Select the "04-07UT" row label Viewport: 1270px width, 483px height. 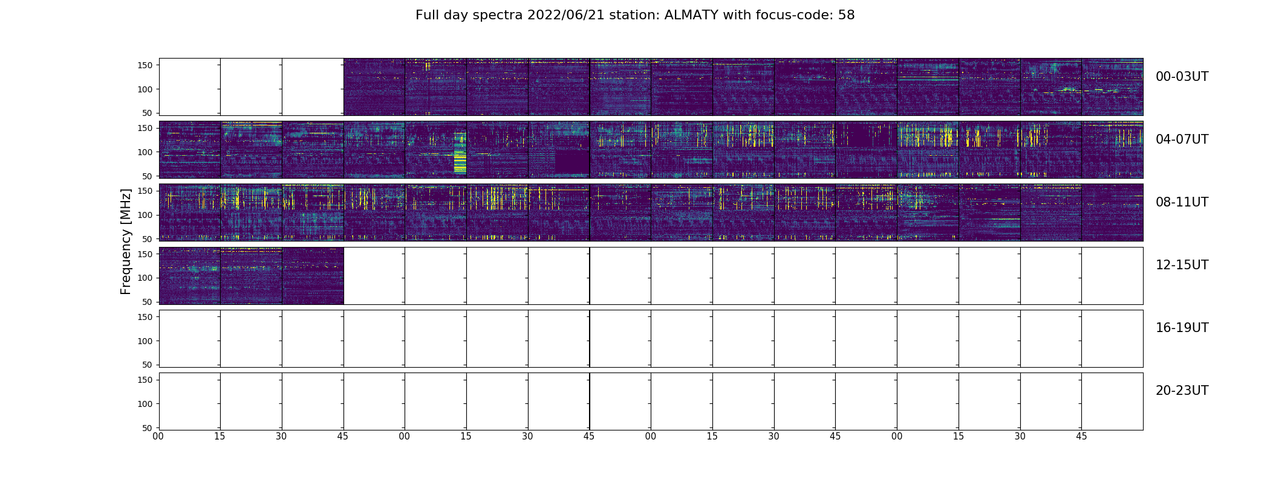click(1182, 139)
